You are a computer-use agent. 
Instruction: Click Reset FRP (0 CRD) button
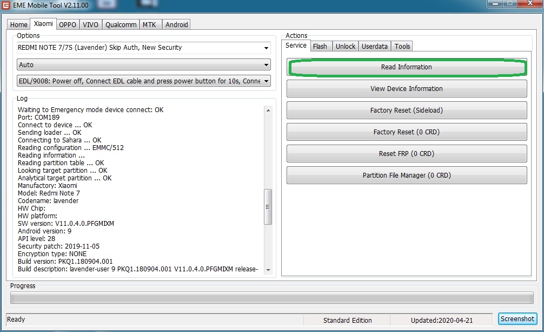[x=407, y=154]
